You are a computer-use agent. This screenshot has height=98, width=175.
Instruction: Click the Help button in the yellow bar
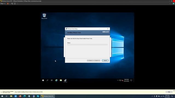pos(169,92)
